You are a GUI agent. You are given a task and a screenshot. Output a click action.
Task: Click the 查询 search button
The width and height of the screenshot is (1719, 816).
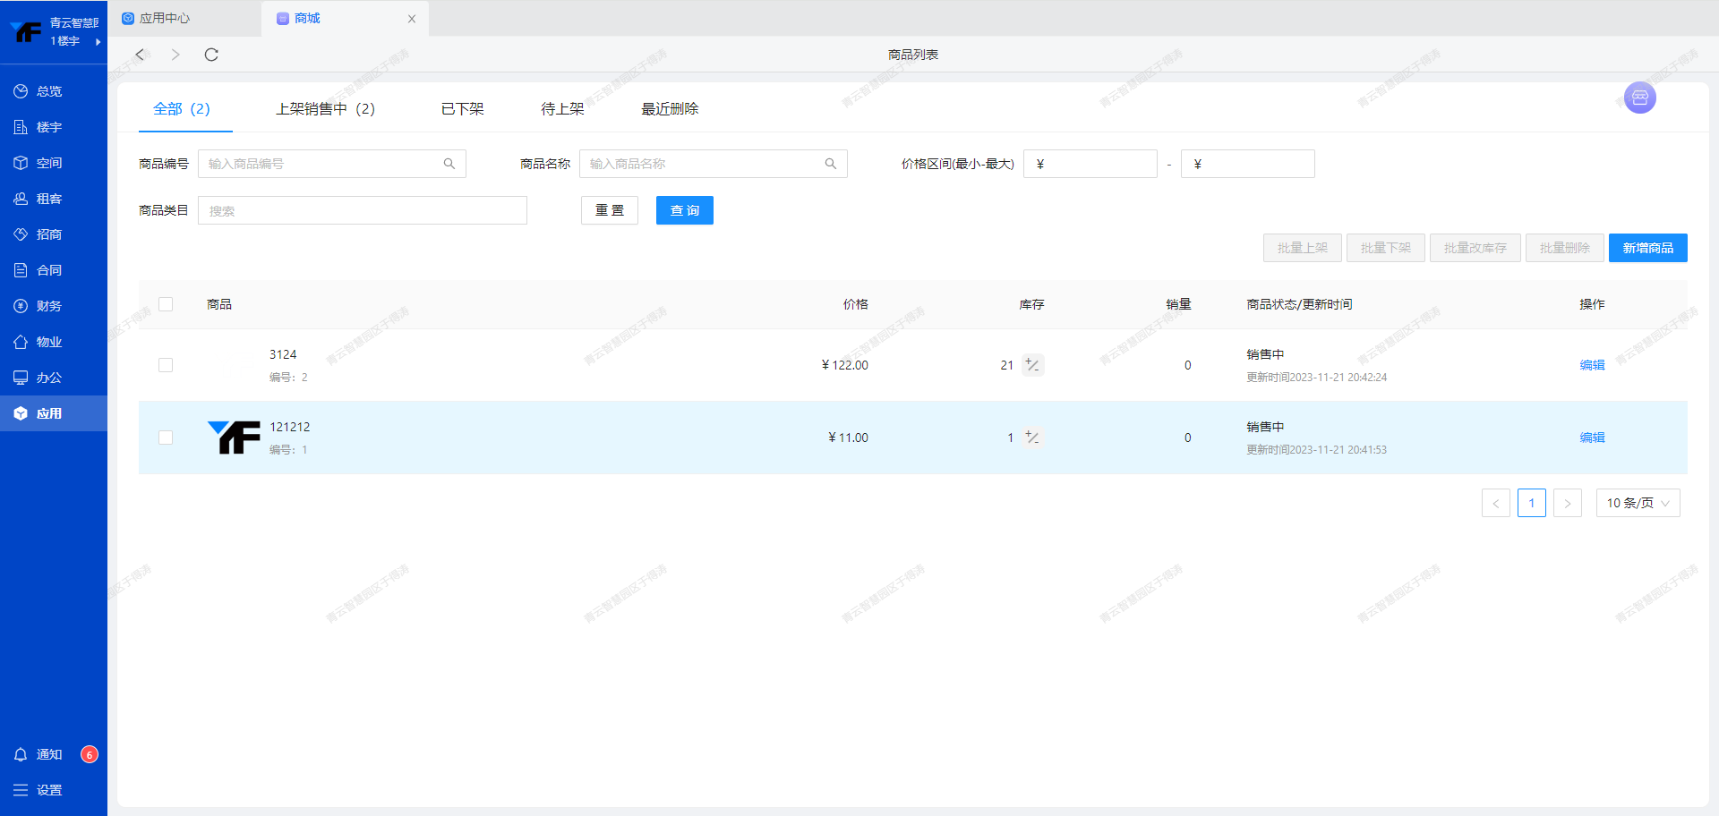pyautogui.click(x=684, y=210)
